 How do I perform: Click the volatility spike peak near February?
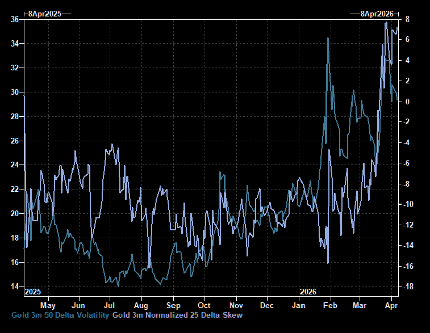click(x=328, y=38)
